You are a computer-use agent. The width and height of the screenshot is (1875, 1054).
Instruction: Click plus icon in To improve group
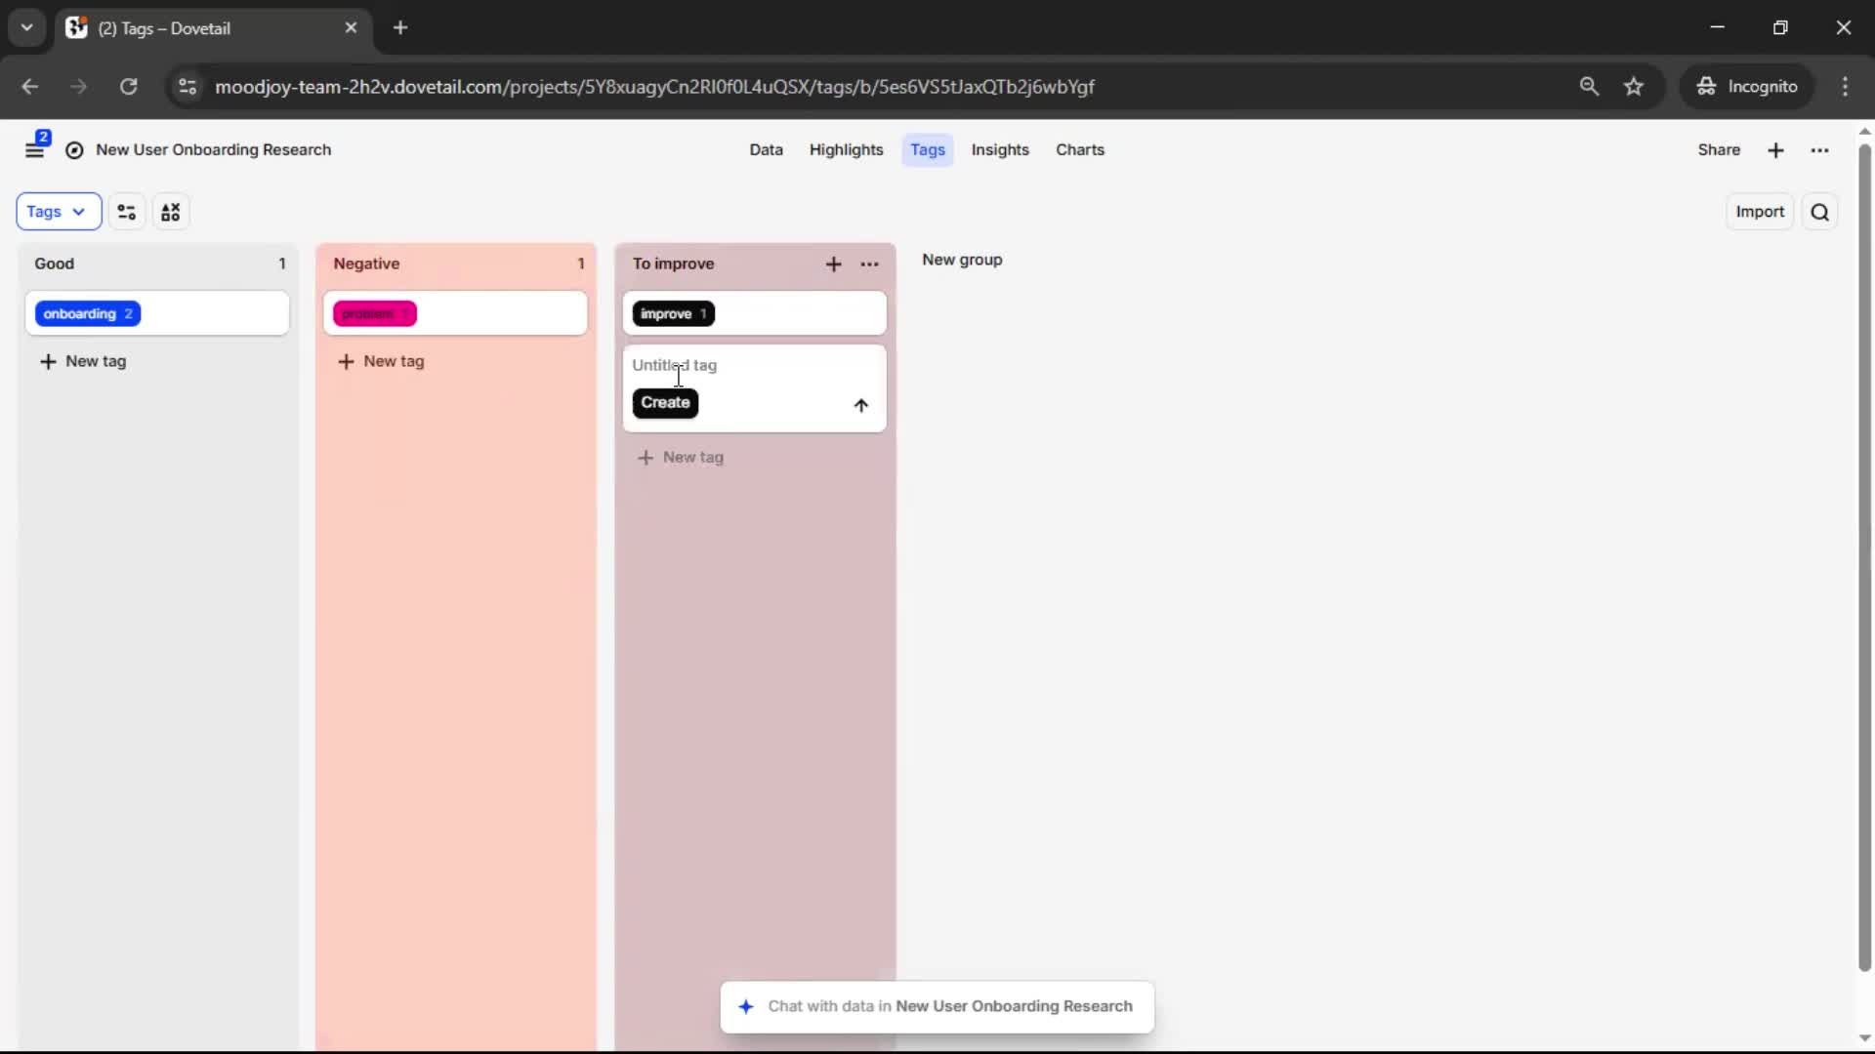tap(833, 264)
